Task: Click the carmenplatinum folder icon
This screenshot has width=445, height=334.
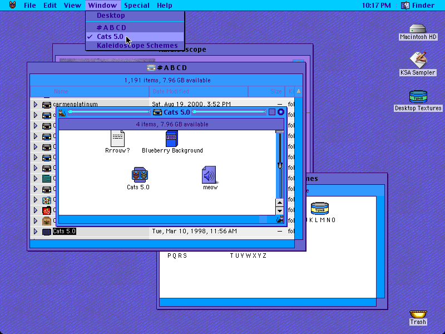Action: pos(47,105)
